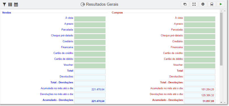The width and height of the screenshot is (229, 106).
Task: Open settings gear button
Action: pos(203,4)
